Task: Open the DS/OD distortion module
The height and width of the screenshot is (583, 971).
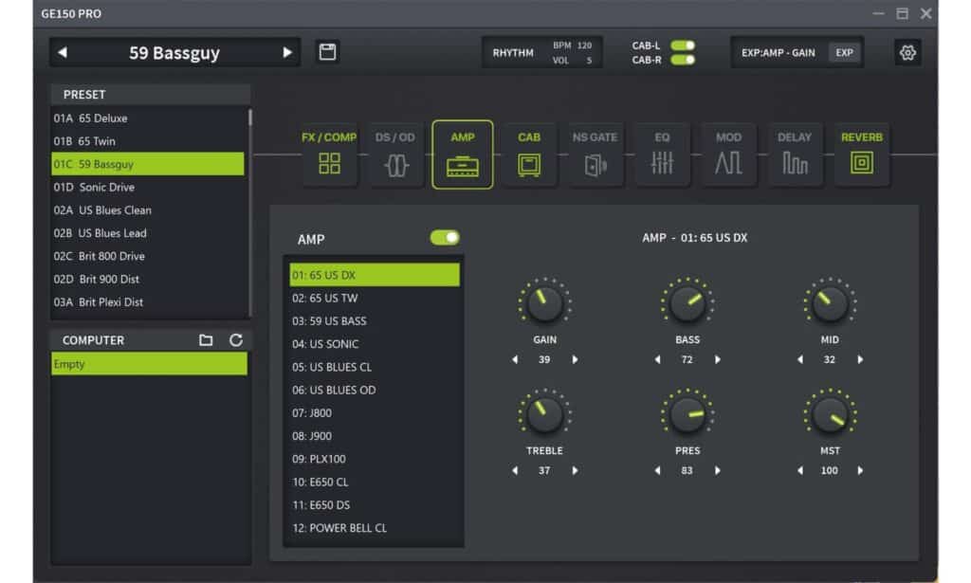Action: [x=395, y=155]
